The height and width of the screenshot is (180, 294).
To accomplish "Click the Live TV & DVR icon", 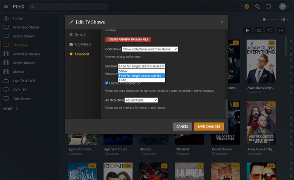I will point(6,81).
